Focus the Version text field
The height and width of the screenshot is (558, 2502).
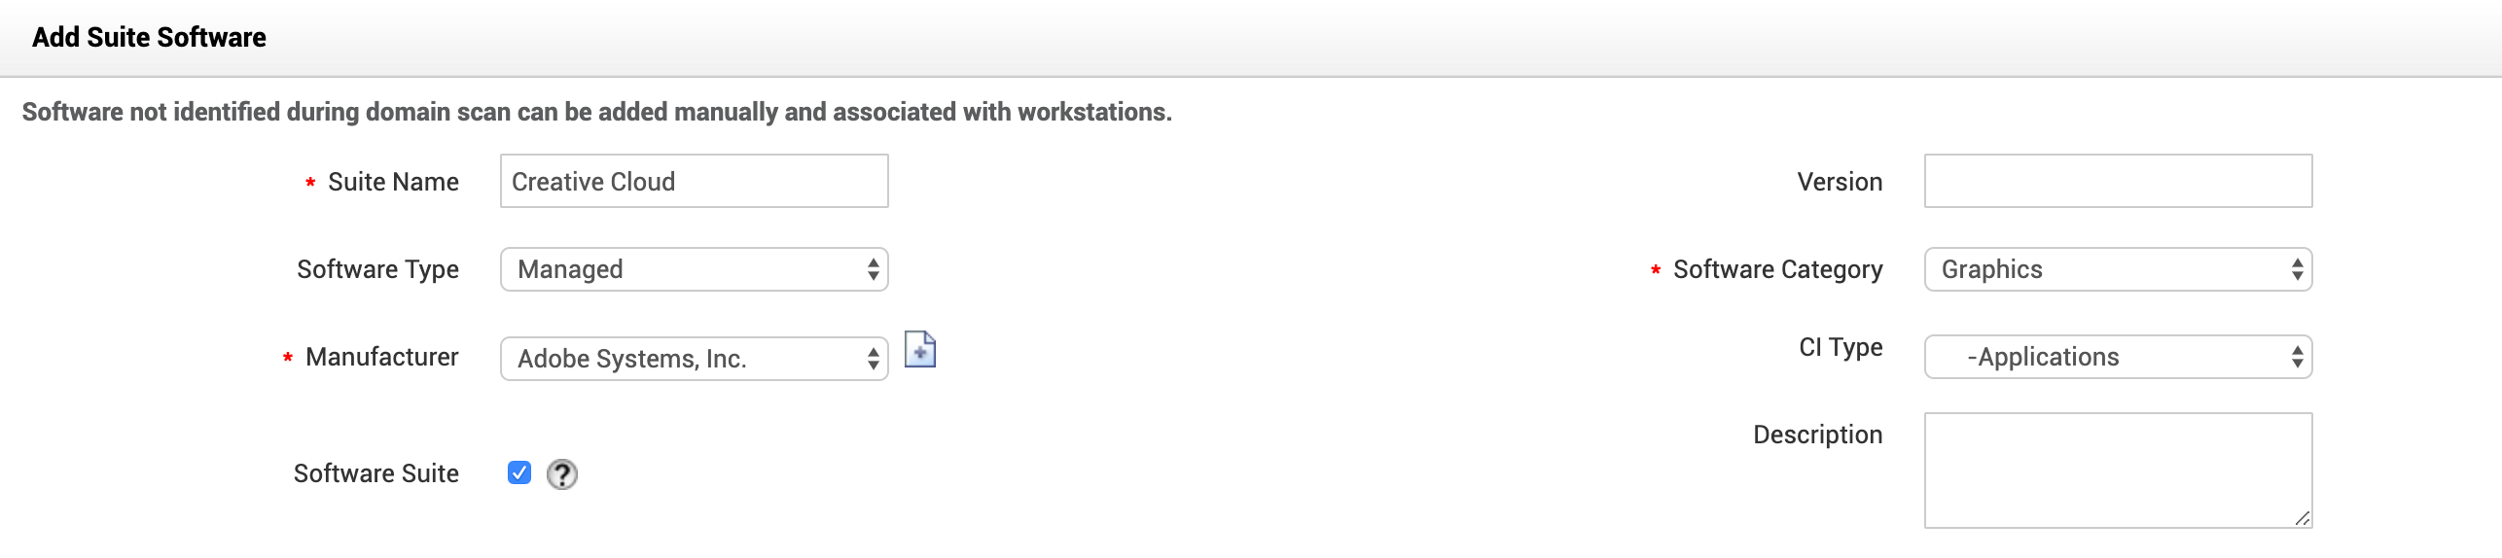click(x=2117, y=182)
